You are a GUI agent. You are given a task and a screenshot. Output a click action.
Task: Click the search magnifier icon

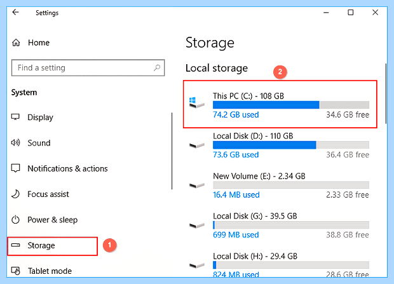(157, 67)
